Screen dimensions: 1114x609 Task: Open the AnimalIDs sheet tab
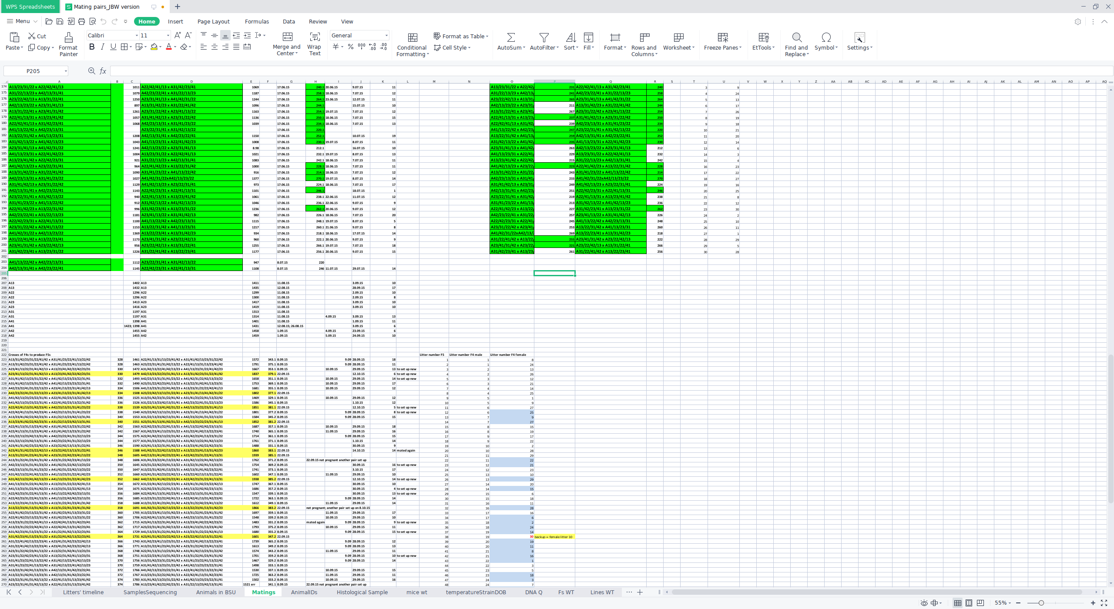[x=304, y=592]
